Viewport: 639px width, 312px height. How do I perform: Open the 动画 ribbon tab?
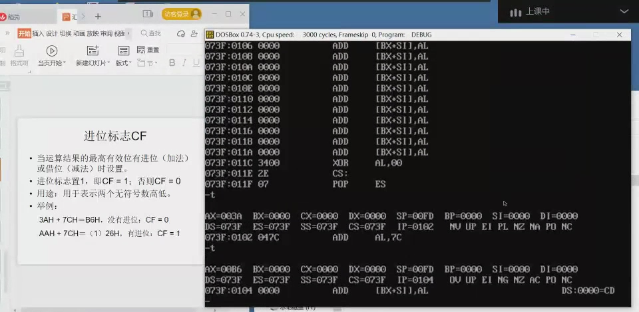79,33
